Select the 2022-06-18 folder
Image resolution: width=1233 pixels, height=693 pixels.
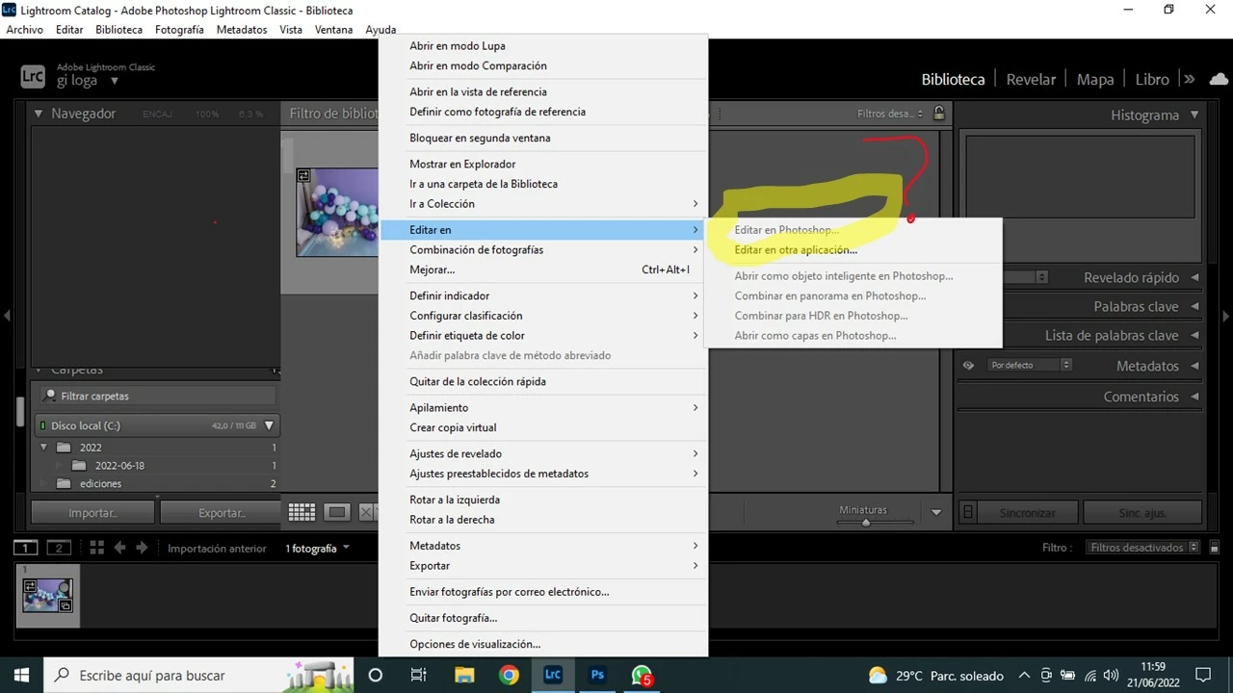click(119, 466)
